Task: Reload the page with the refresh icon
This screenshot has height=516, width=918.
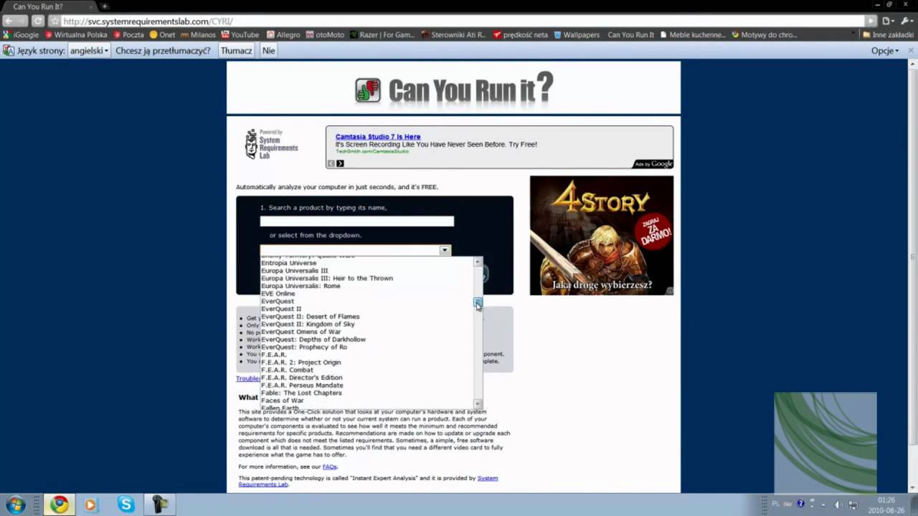Action: (38, 21)
